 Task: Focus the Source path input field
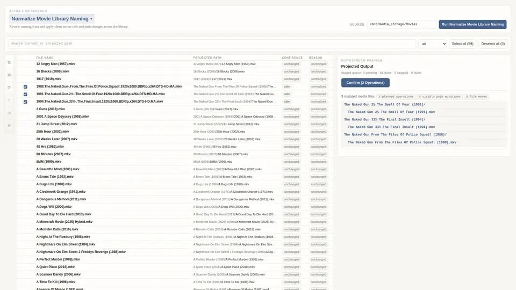(402, 24)
